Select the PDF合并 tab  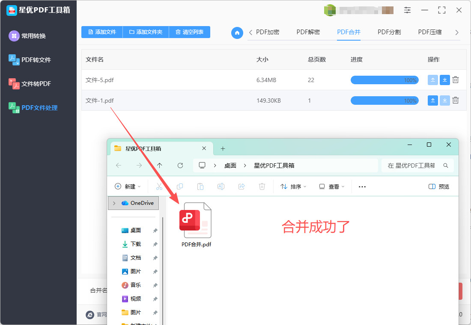tap(349, 32)
